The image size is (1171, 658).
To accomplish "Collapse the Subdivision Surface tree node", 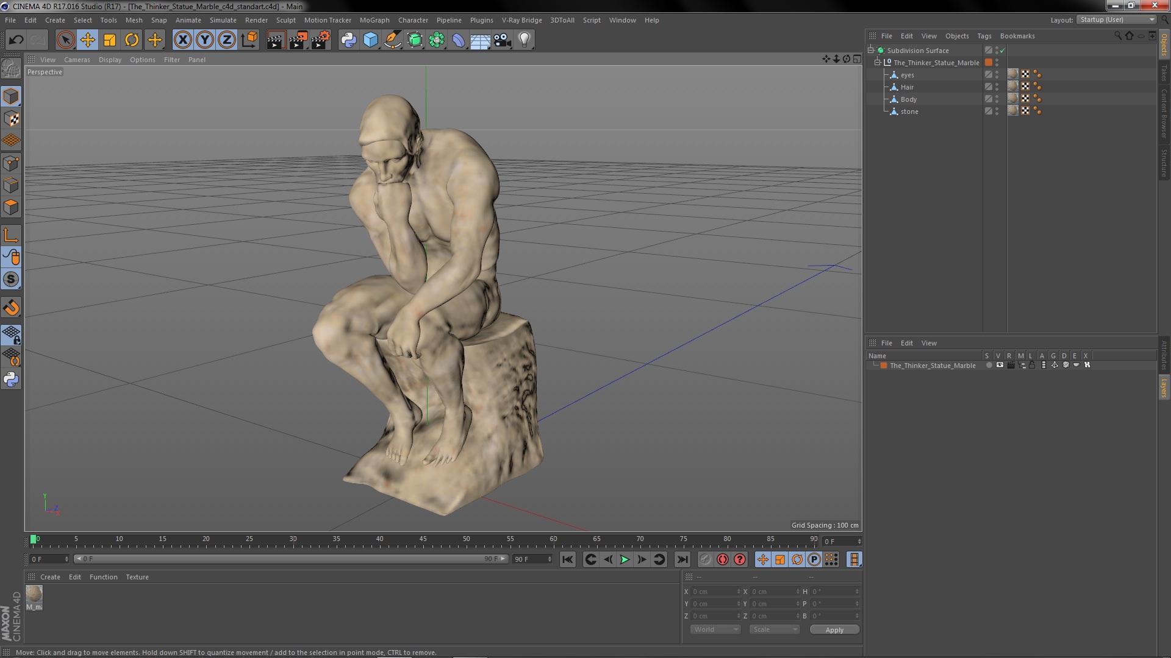I will click(x=871, y=51).
